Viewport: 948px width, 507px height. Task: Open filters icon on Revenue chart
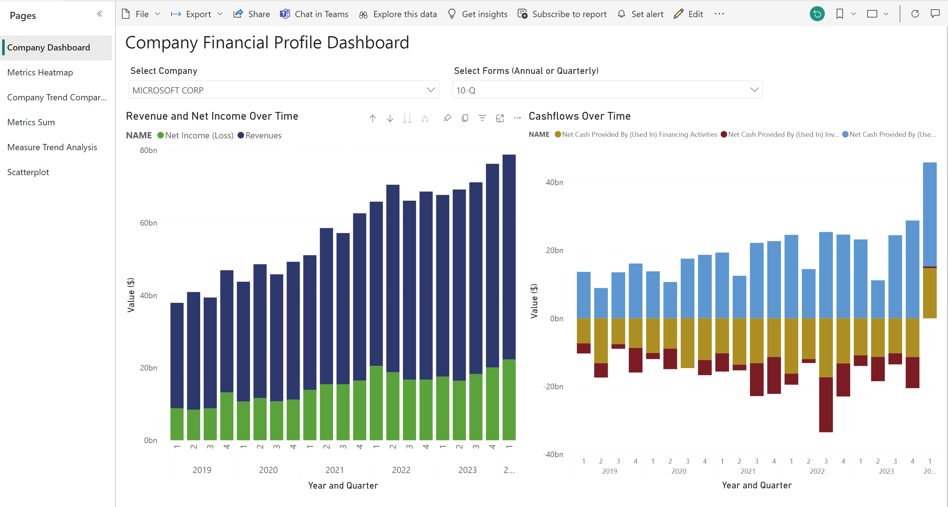click(x=482, y=118)
